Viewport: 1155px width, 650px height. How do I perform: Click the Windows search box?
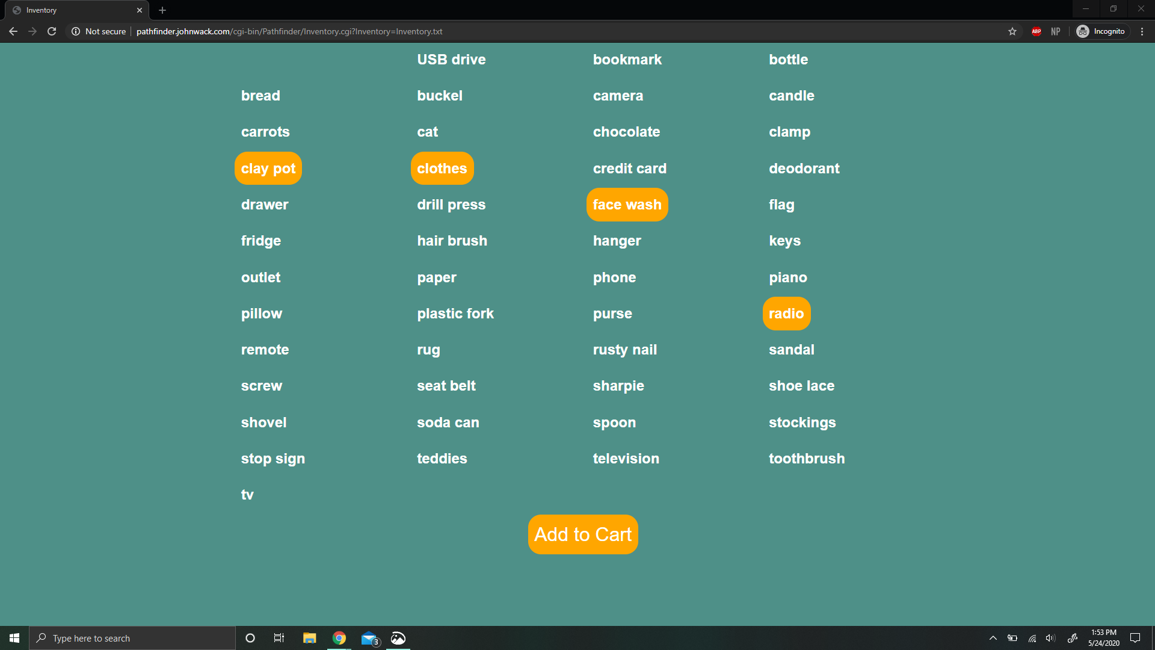tap(132, 638)
